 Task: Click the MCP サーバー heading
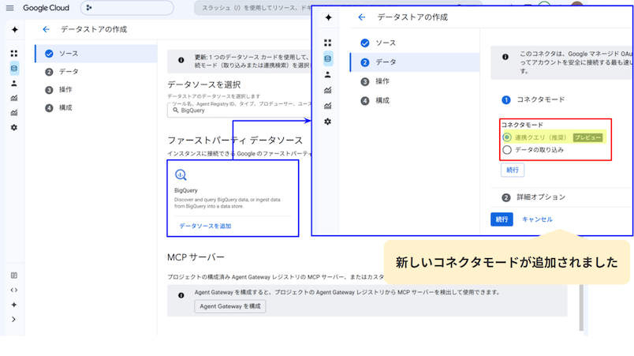tap(196, 257)
